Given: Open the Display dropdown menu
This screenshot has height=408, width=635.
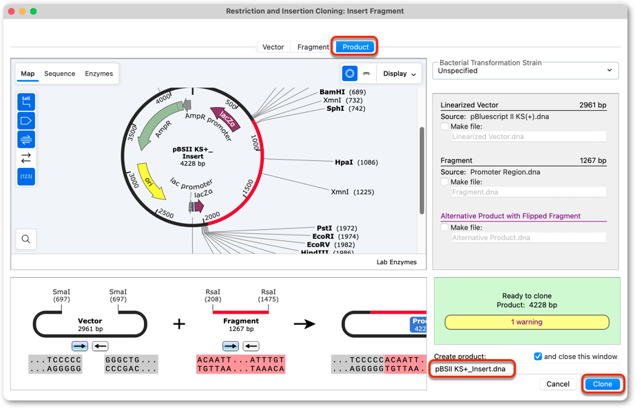Looking at the screenshot, I should [399, 74].
